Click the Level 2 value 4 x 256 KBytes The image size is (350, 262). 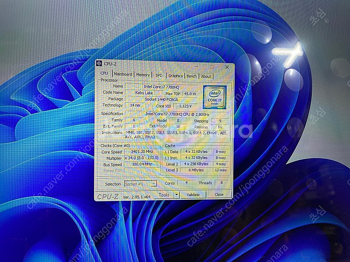[196, 164]
